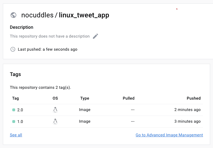Click the empty repository description text
Image resolution: width=213 pixels, height=148 pixels.
(x=50, y=36)
